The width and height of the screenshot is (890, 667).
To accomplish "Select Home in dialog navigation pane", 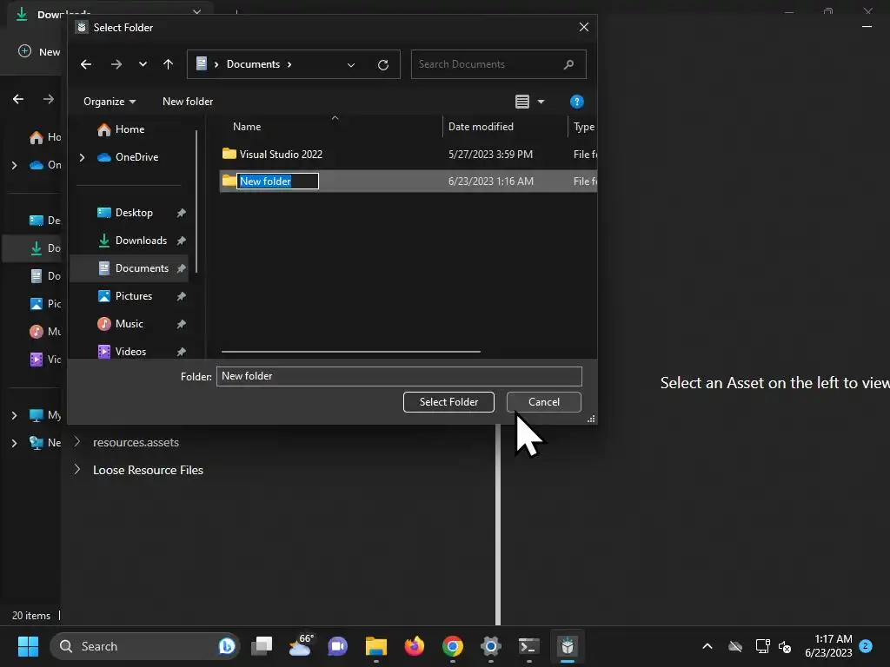I will point(130,129).
